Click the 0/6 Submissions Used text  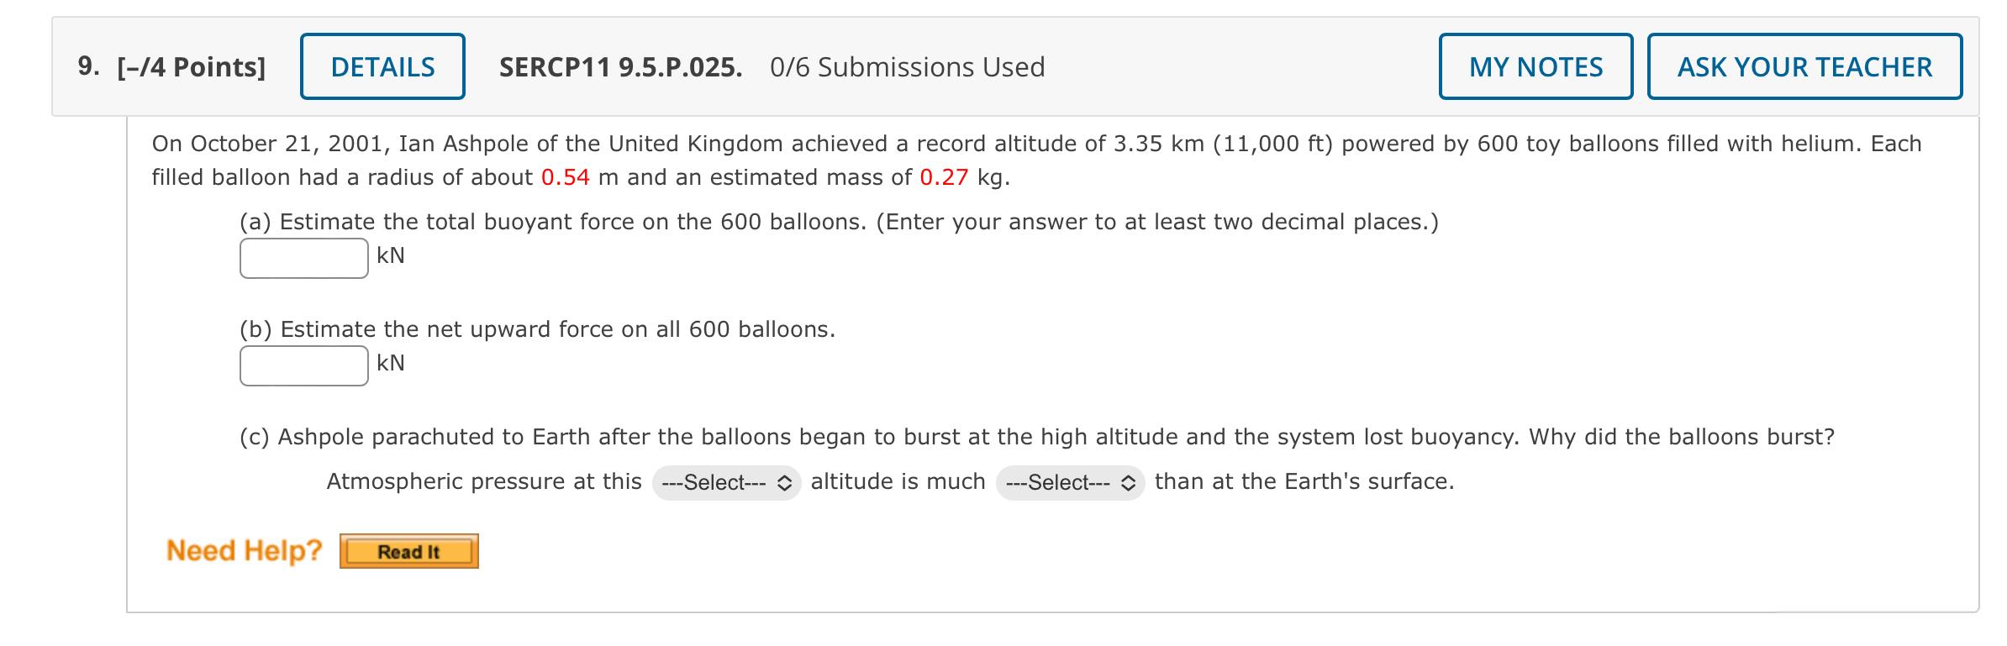coord(909,66)
